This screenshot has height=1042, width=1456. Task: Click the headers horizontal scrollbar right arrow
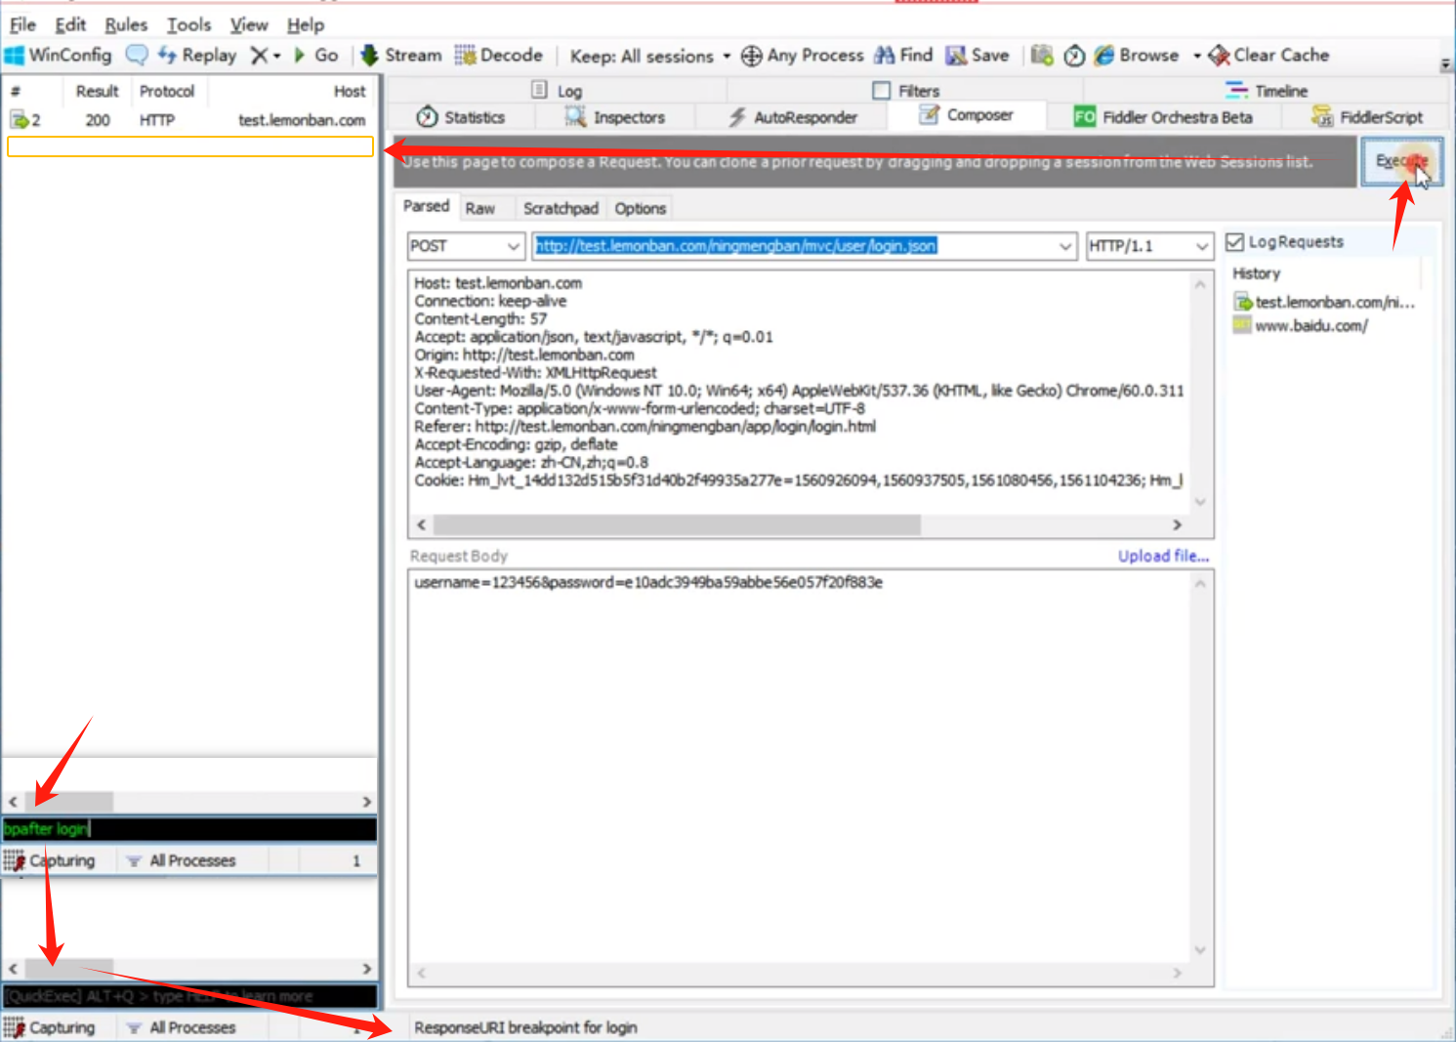tap(1177, 524)
